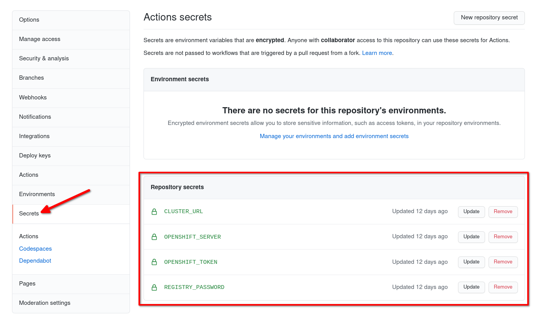Screen dimensions: 540x323
Task: Open Moderation settings in sidebar
Action: (x=45, y=303)
